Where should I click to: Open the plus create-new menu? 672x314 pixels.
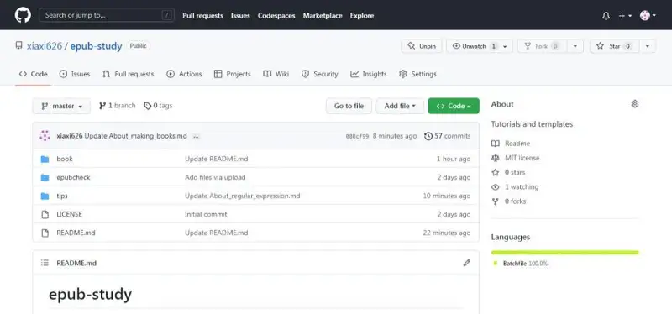coord(625,16)
